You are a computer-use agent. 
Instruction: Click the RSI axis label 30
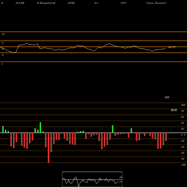pos(3,55)
